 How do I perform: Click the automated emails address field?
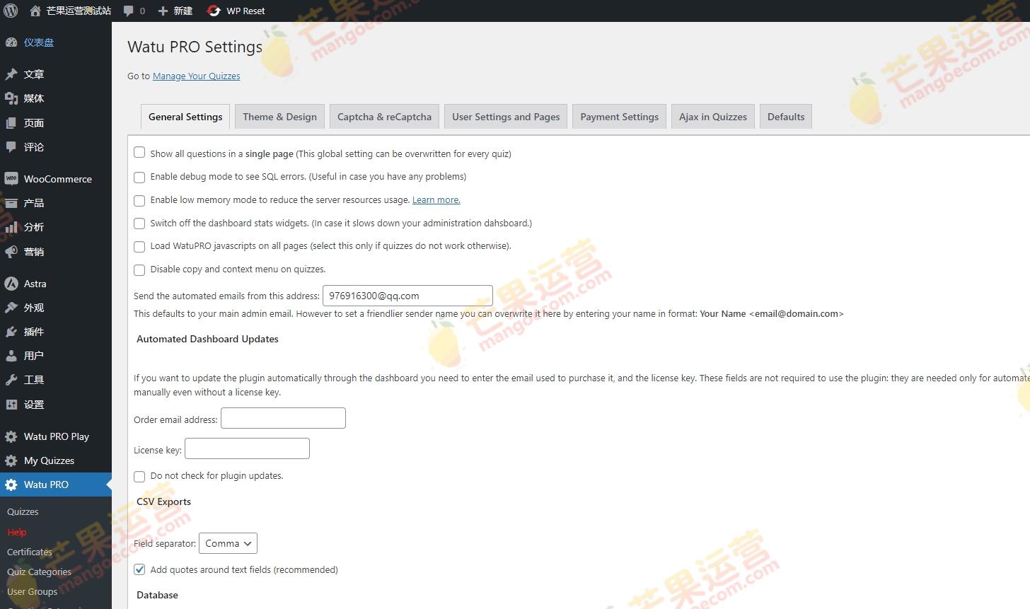pyautogui.click(x=407, y=296)
